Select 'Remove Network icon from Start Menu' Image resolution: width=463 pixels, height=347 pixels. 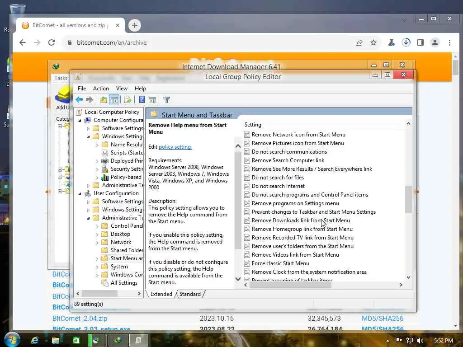coord(298,135)
